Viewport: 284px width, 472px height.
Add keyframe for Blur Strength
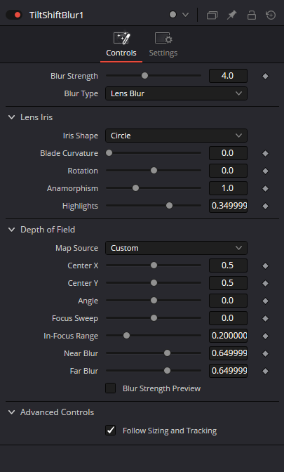(x=265, y=76)
